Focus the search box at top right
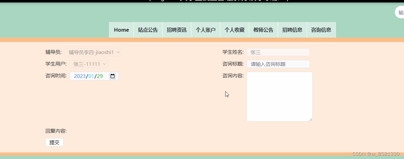 399,12
